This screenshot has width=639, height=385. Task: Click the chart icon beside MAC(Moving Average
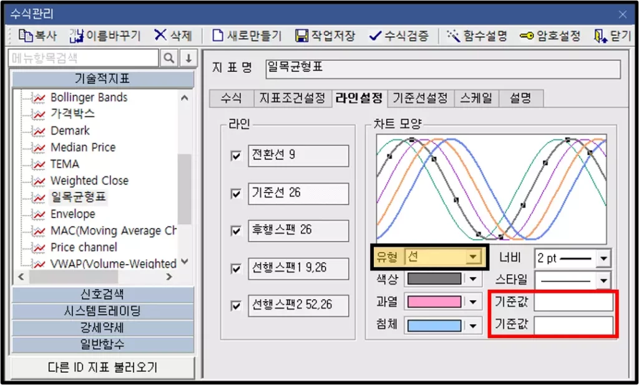tap(39, 231)
